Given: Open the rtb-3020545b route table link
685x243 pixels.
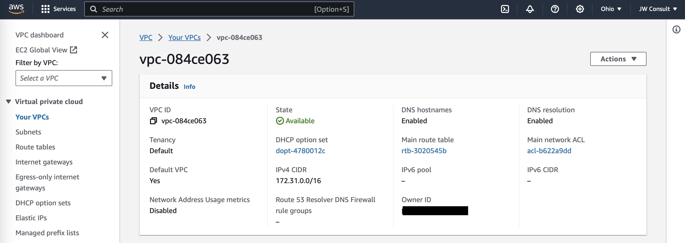Looking at the screenshot, I should 423,151.
